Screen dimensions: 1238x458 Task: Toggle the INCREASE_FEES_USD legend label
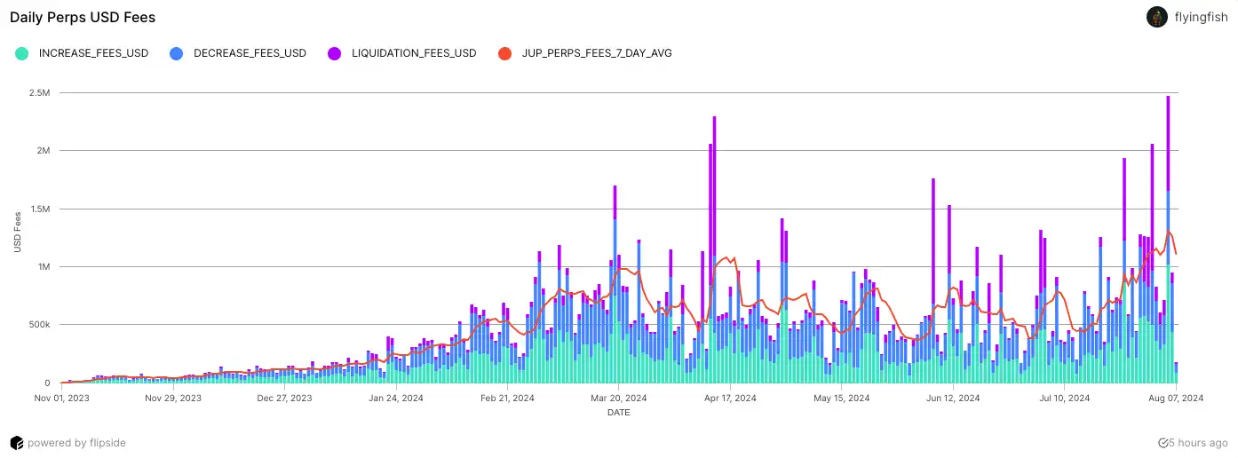93,53
